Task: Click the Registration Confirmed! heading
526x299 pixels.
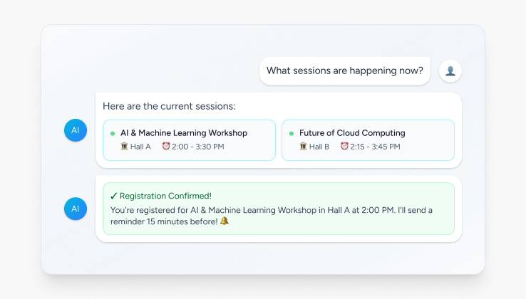Action: (x=165, y=196)
